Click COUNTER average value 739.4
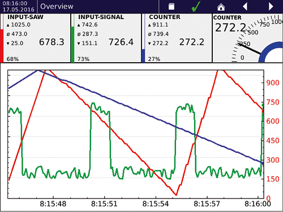This screenshot has width=283, height=212. pos(161,34)
